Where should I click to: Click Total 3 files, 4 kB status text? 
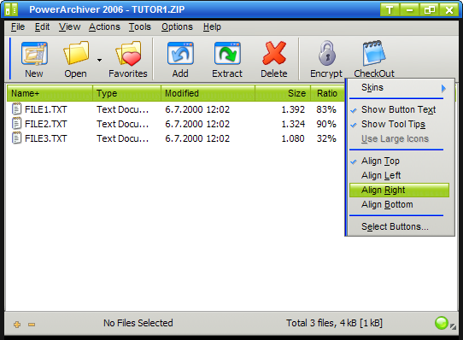tap(334, 323)
